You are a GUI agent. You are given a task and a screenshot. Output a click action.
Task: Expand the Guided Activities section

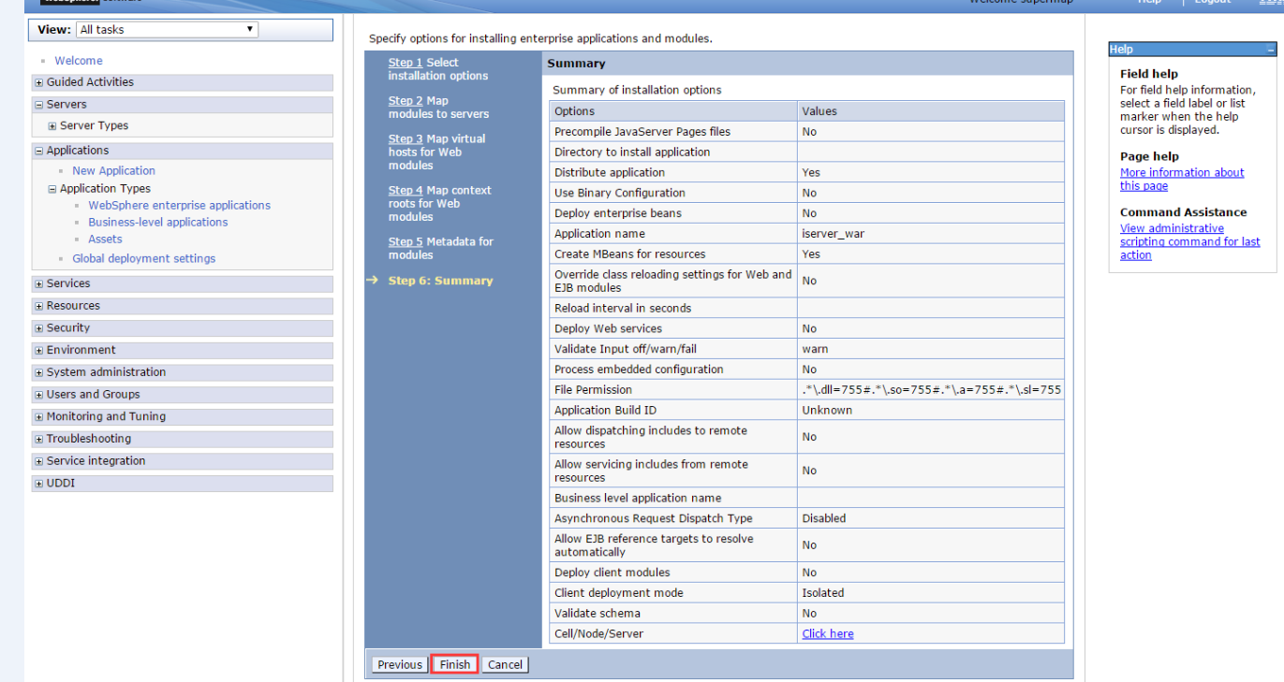[x=38, y=82]
